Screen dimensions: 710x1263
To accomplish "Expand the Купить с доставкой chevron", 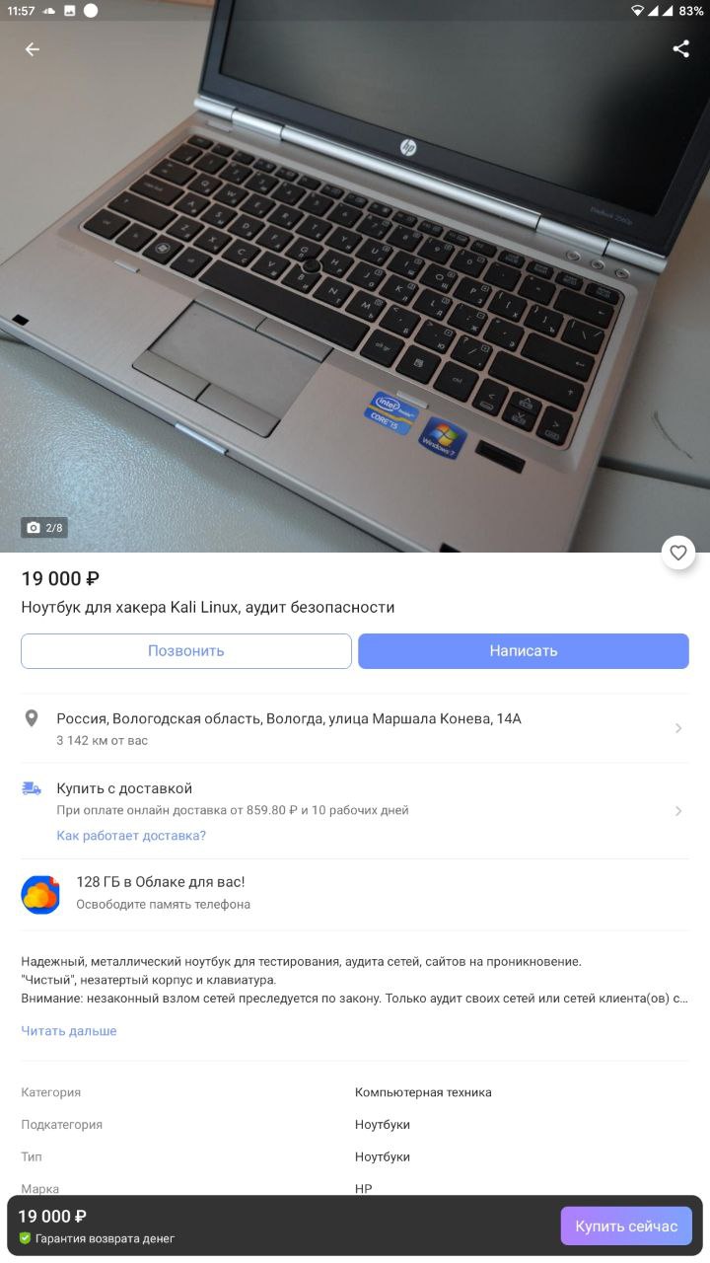I will [678, 811].
